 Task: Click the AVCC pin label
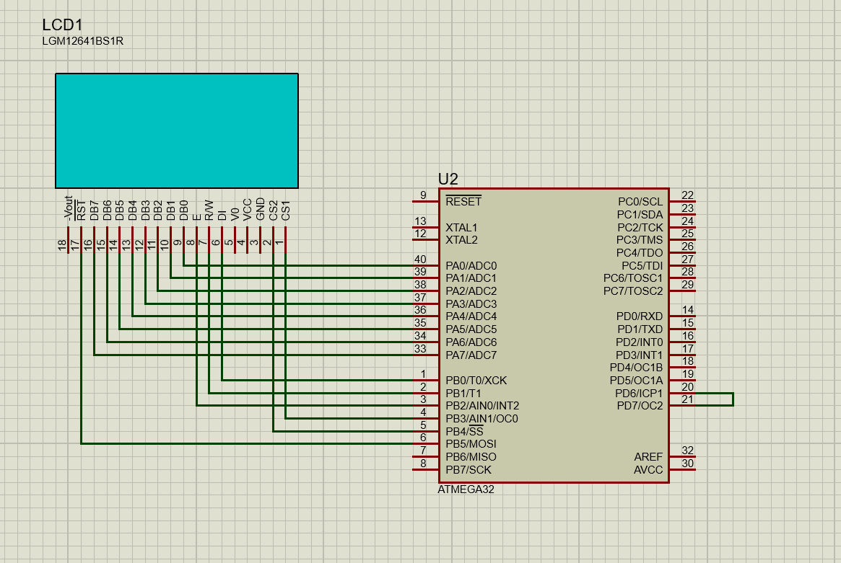(x=648, y=470)
